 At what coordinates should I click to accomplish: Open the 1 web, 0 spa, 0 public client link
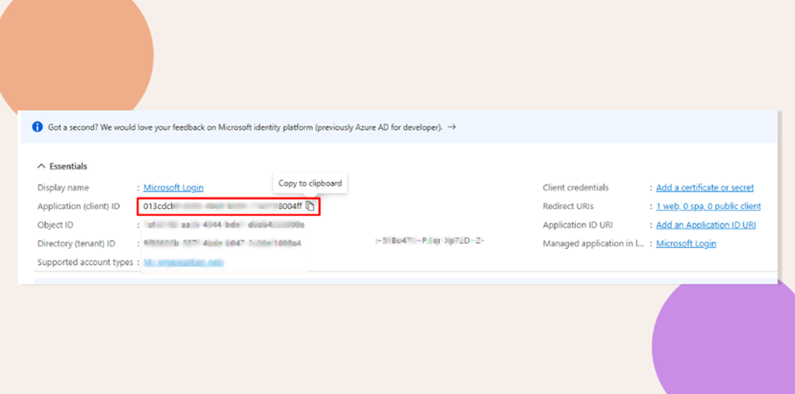pyautogui.click(x=708, y=206)
